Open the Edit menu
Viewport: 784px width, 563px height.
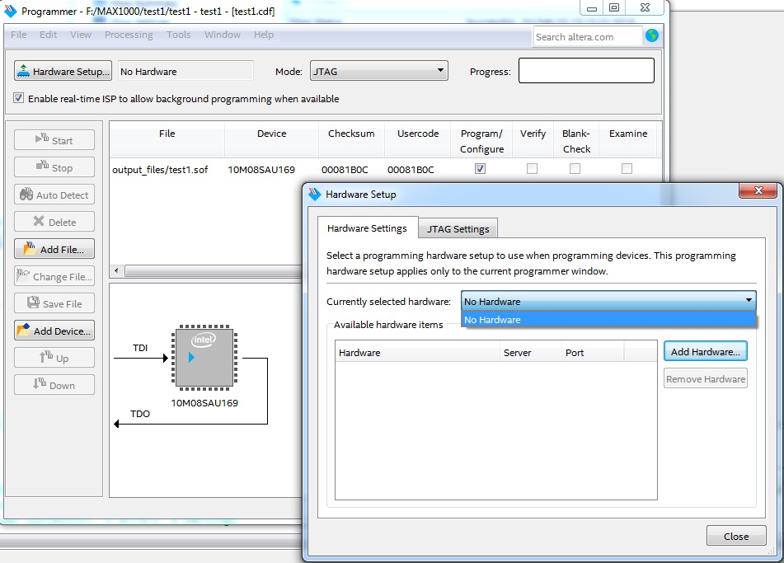click(48, 35)
